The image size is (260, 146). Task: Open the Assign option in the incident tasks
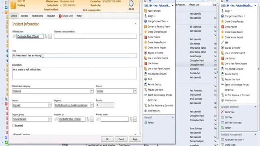click(151, 16)
